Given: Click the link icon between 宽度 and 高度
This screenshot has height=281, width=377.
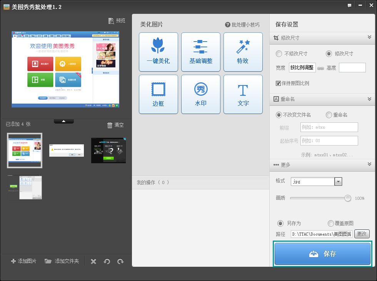Looking at the screenshot, I should coord(321,68).
